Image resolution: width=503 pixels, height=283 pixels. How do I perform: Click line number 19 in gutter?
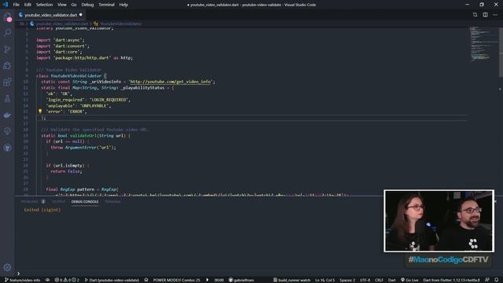pyautogui.click(x=26, y=136)
